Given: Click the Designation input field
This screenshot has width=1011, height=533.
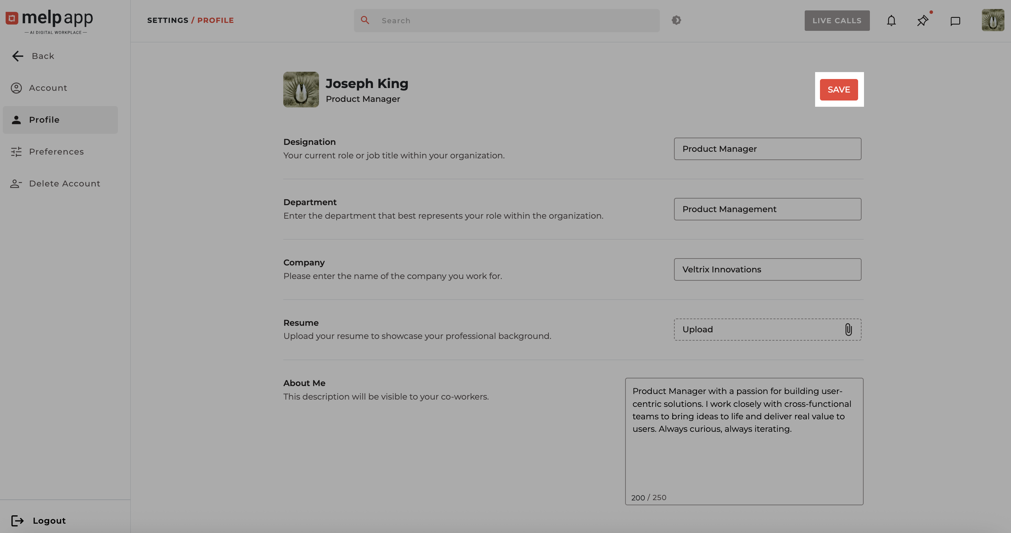Looking at the screenshot, I should click(767, 149).
